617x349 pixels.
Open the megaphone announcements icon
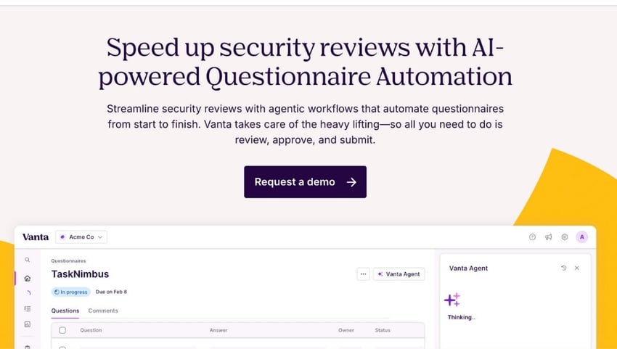pyautogui.click(x=548, y=237)
